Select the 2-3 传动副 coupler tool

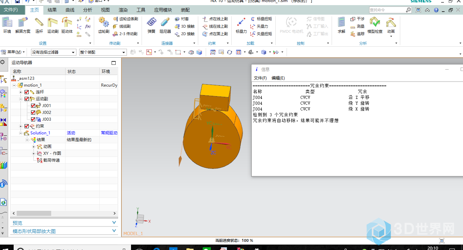pos(125,34)
